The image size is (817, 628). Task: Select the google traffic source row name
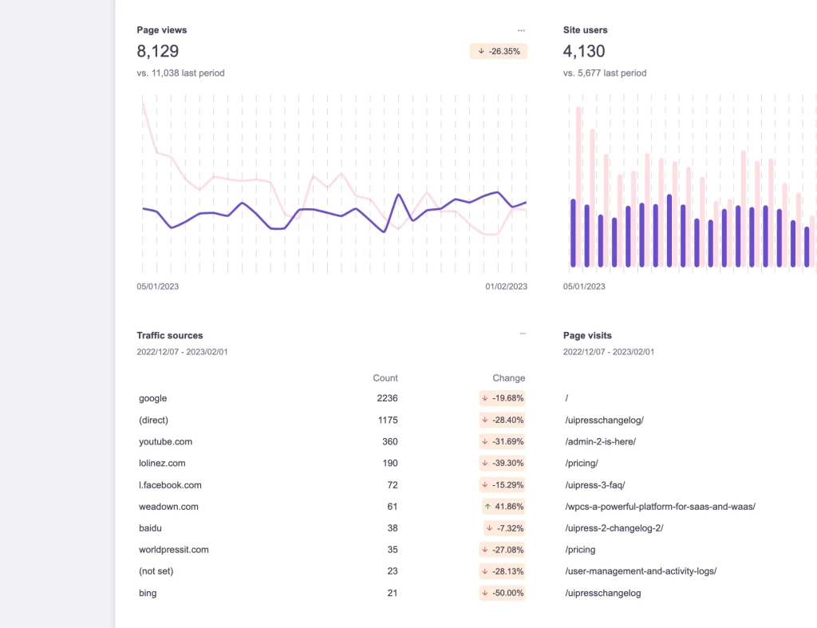(x=152, y=398)
